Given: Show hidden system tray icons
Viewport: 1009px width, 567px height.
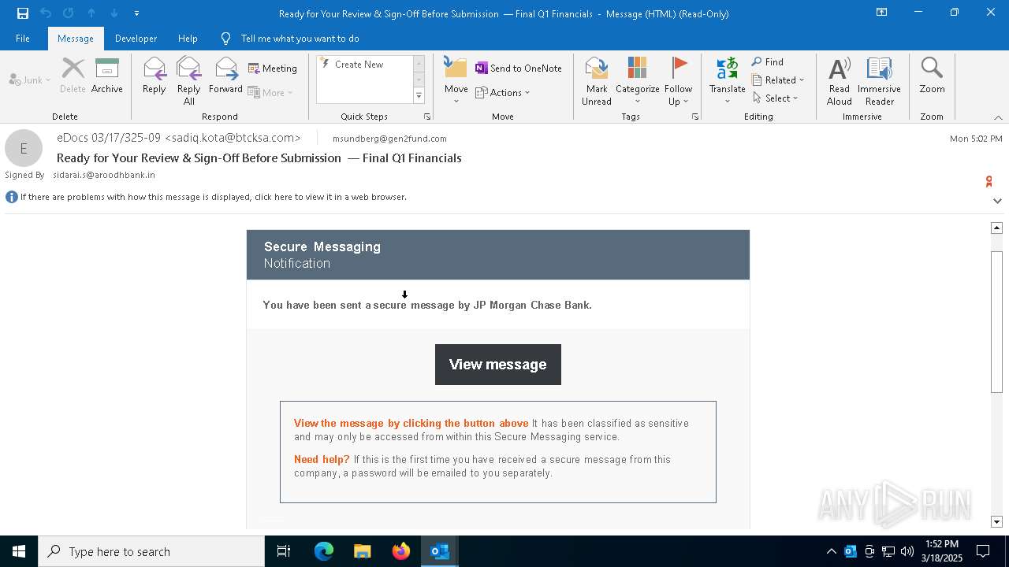Looking at the screenshot, I should [831, 551].
